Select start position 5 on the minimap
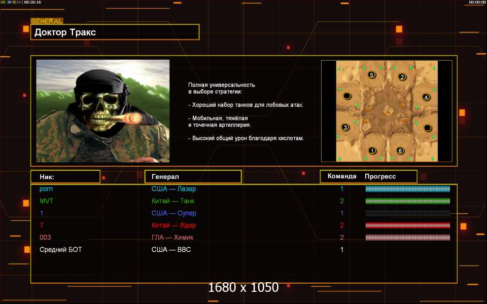The height and width of the screenshot is (304, 487). tap(371, 75)
